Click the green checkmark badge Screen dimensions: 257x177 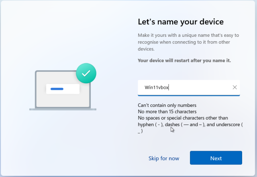click(x=86, y=73)
